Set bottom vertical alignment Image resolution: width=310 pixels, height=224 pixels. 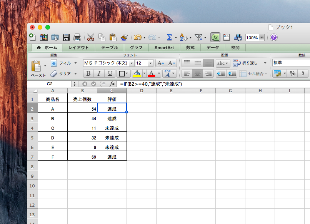[208, 63]
